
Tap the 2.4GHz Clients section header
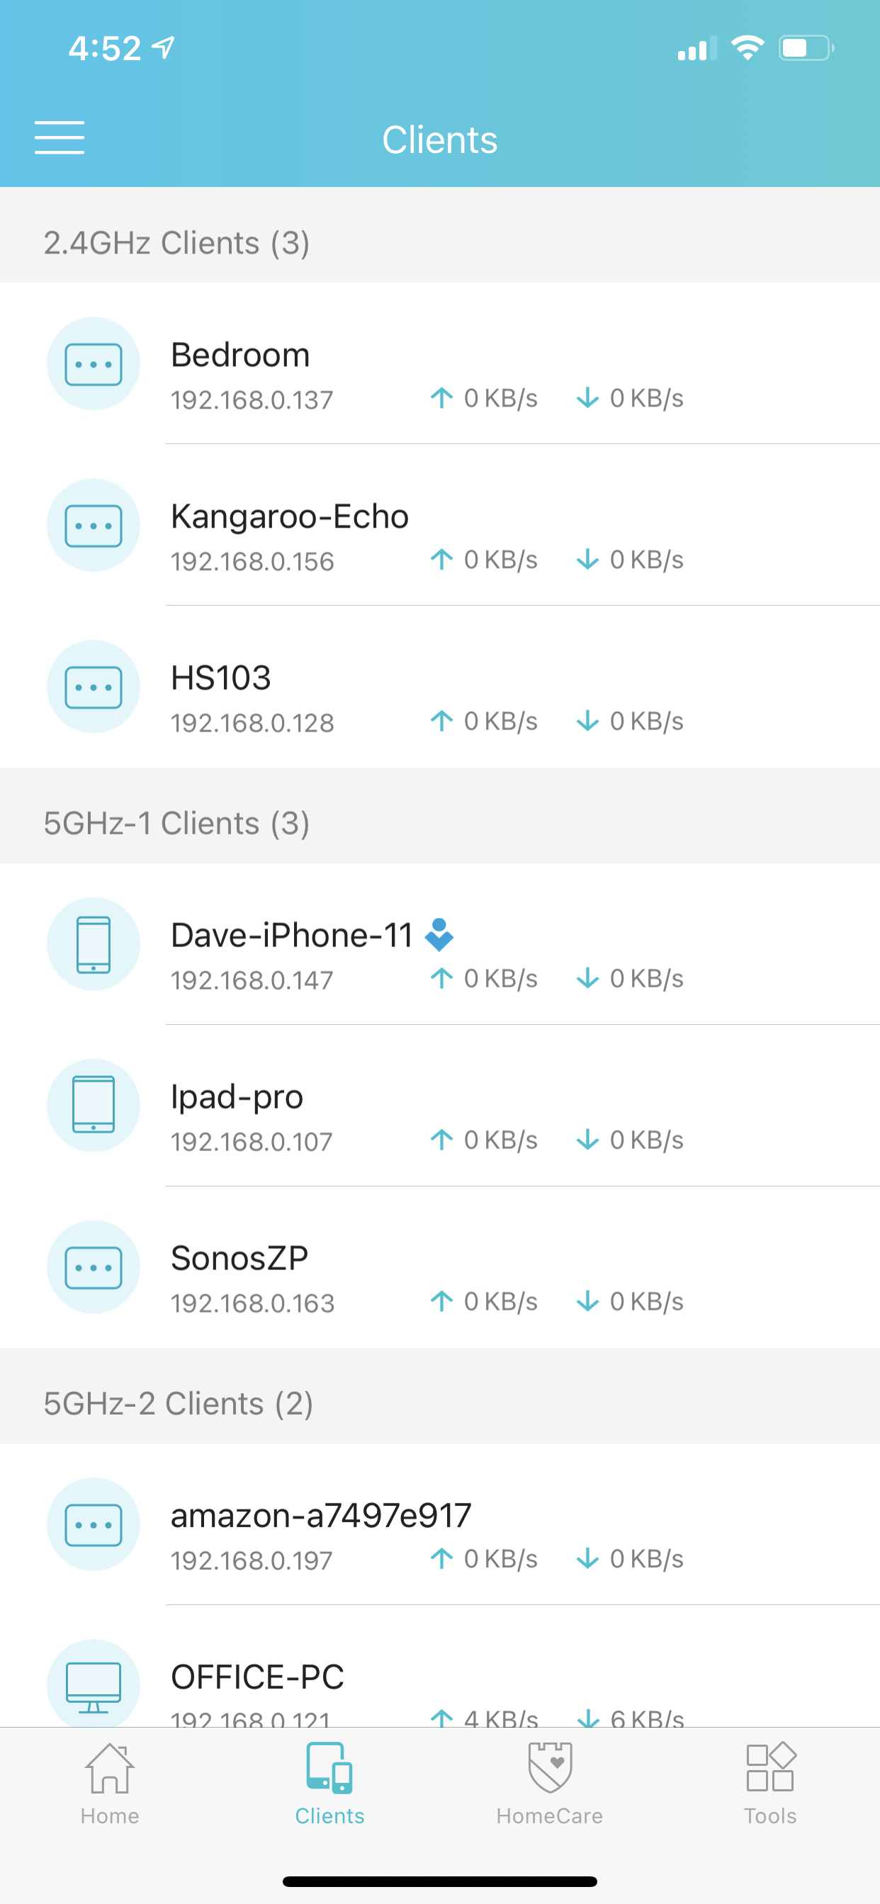pos(440,235)
